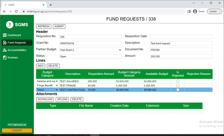This screenshot has width=224, height=136.
Task: Click the empty Requisition Date field
Action: click(181, 37)
